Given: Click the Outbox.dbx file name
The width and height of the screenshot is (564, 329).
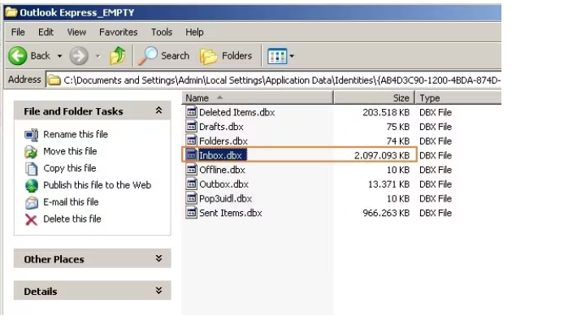Looking at the screenshot, I should 223,184.
